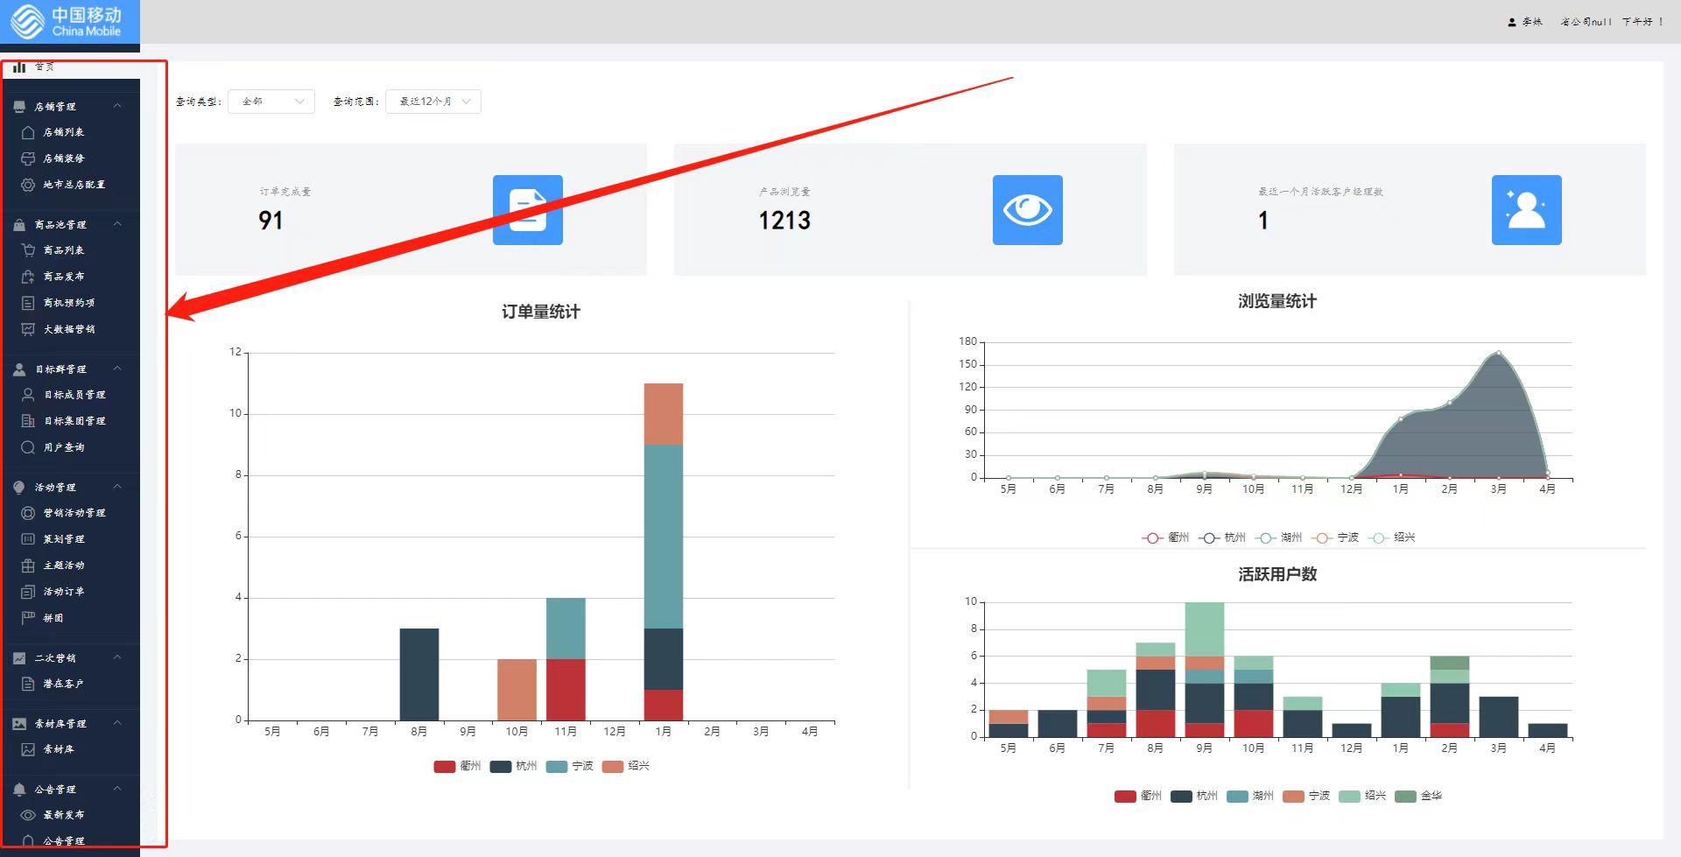Image resolution: width=1681 pixels, height=857 pixels.
Task: Click the China Mobile logo
Action: [x=70, y=22]
